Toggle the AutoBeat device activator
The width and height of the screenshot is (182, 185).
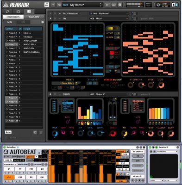click(x=5, y=147)
